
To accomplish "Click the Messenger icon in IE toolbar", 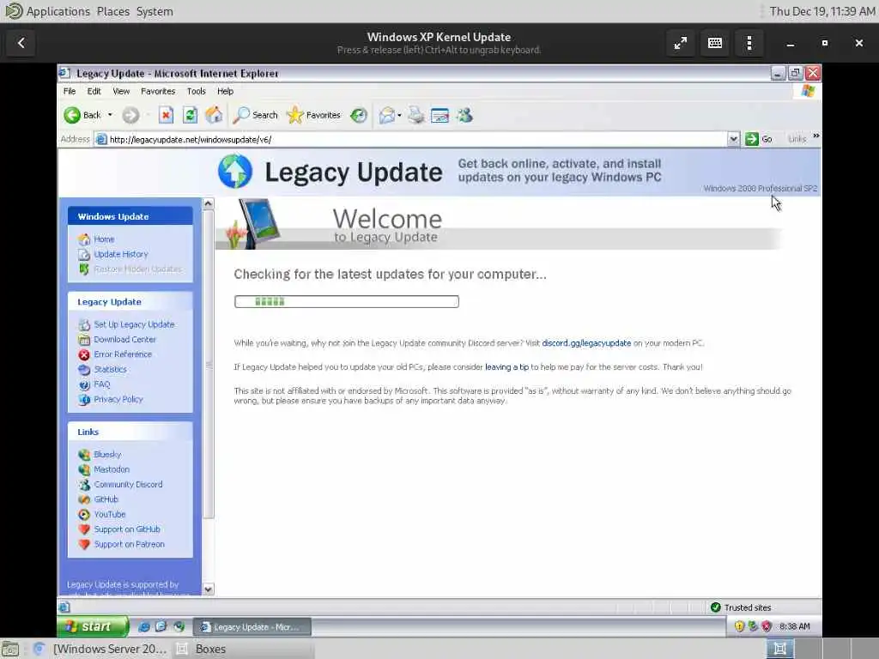I will click(x=464, y=116).
